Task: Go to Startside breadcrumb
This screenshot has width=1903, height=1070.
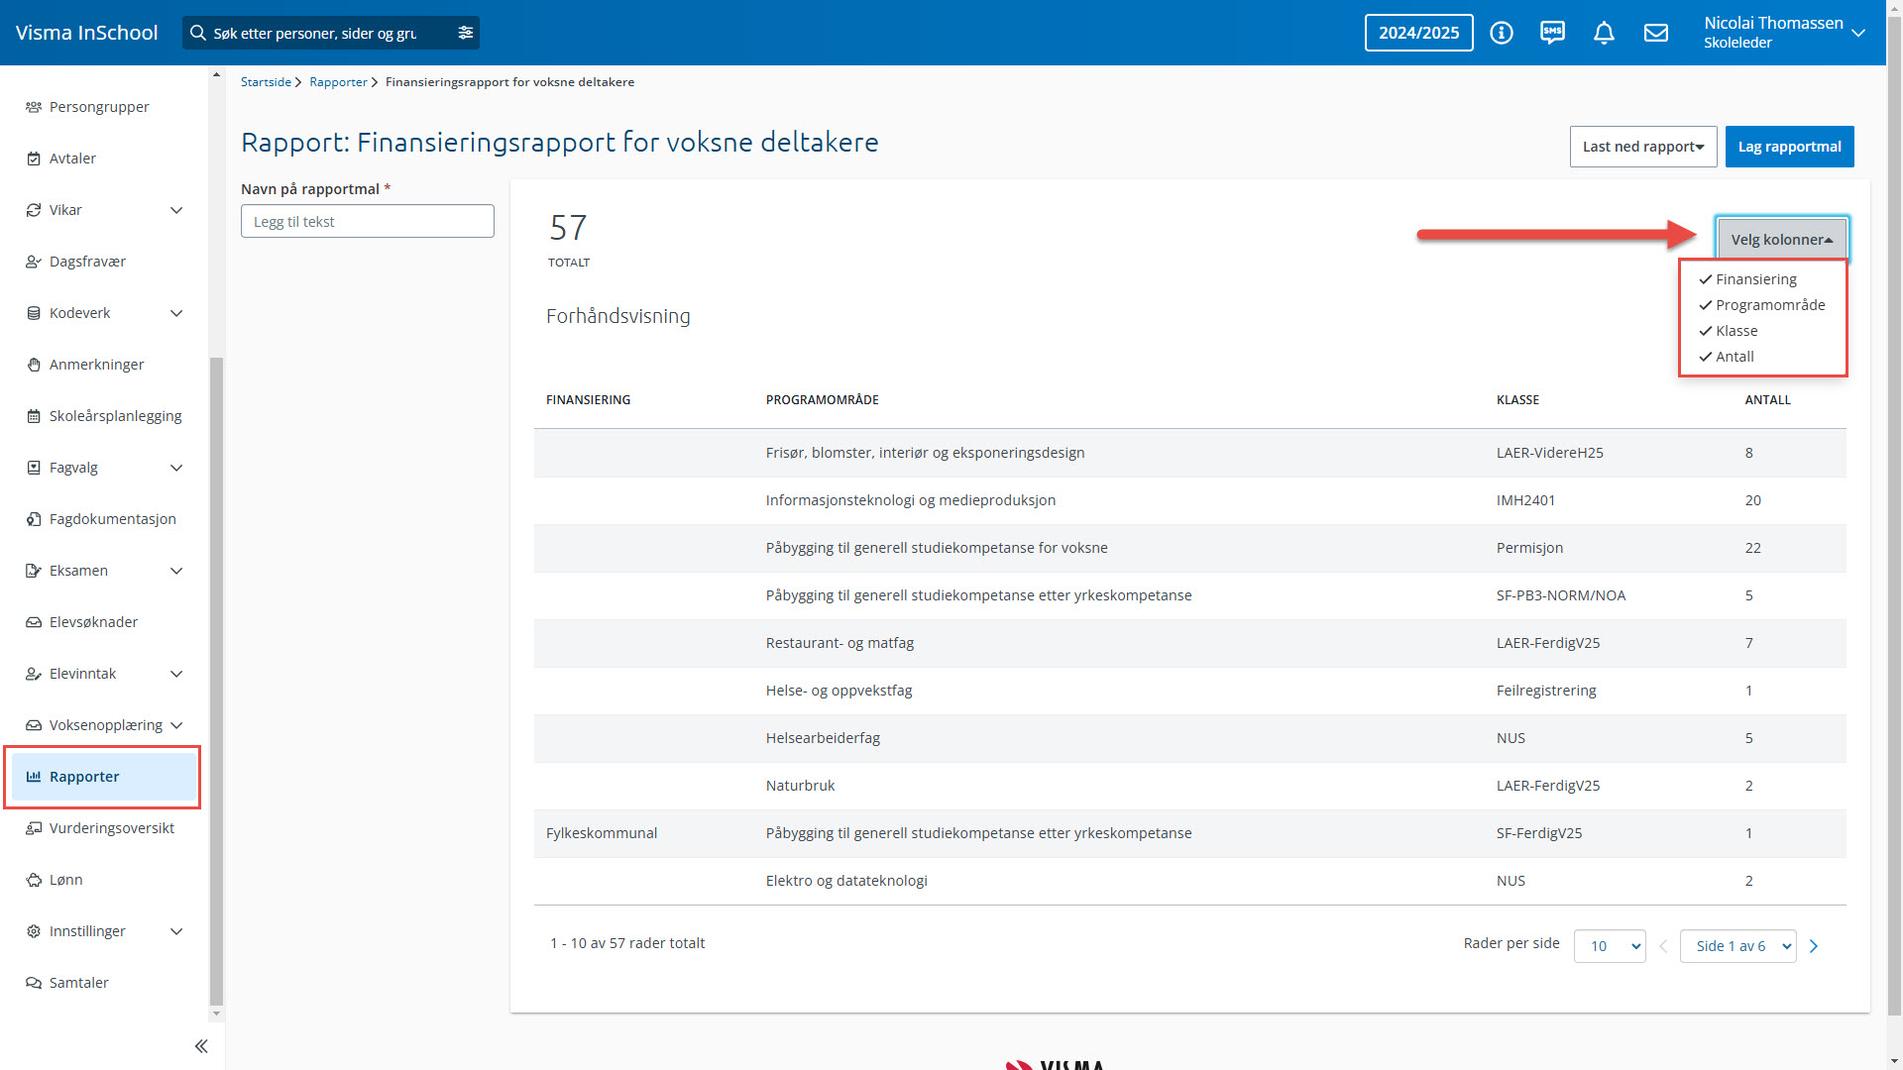Action: coord(266,82)
